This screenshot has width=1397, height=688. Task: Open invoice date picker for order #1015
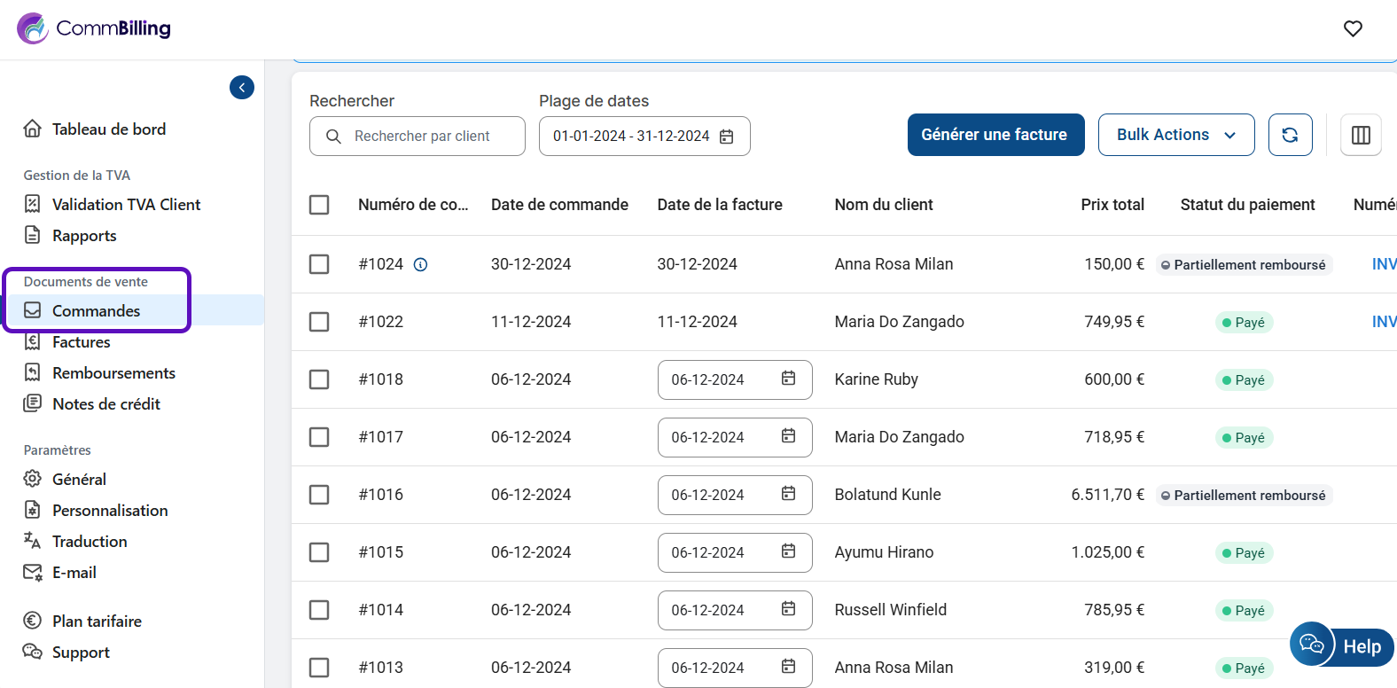click(734, 552)
